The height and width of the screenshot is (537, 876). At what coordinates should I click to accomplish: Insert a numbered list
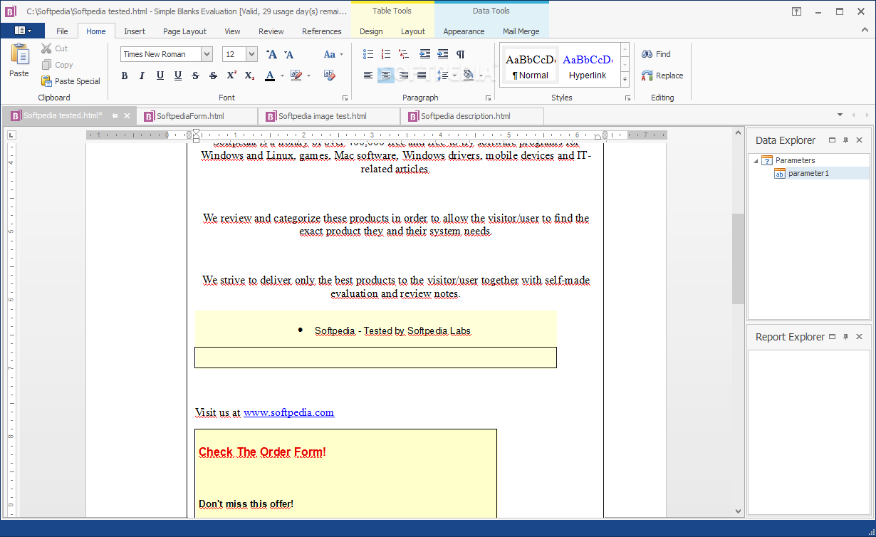(386, 54)
